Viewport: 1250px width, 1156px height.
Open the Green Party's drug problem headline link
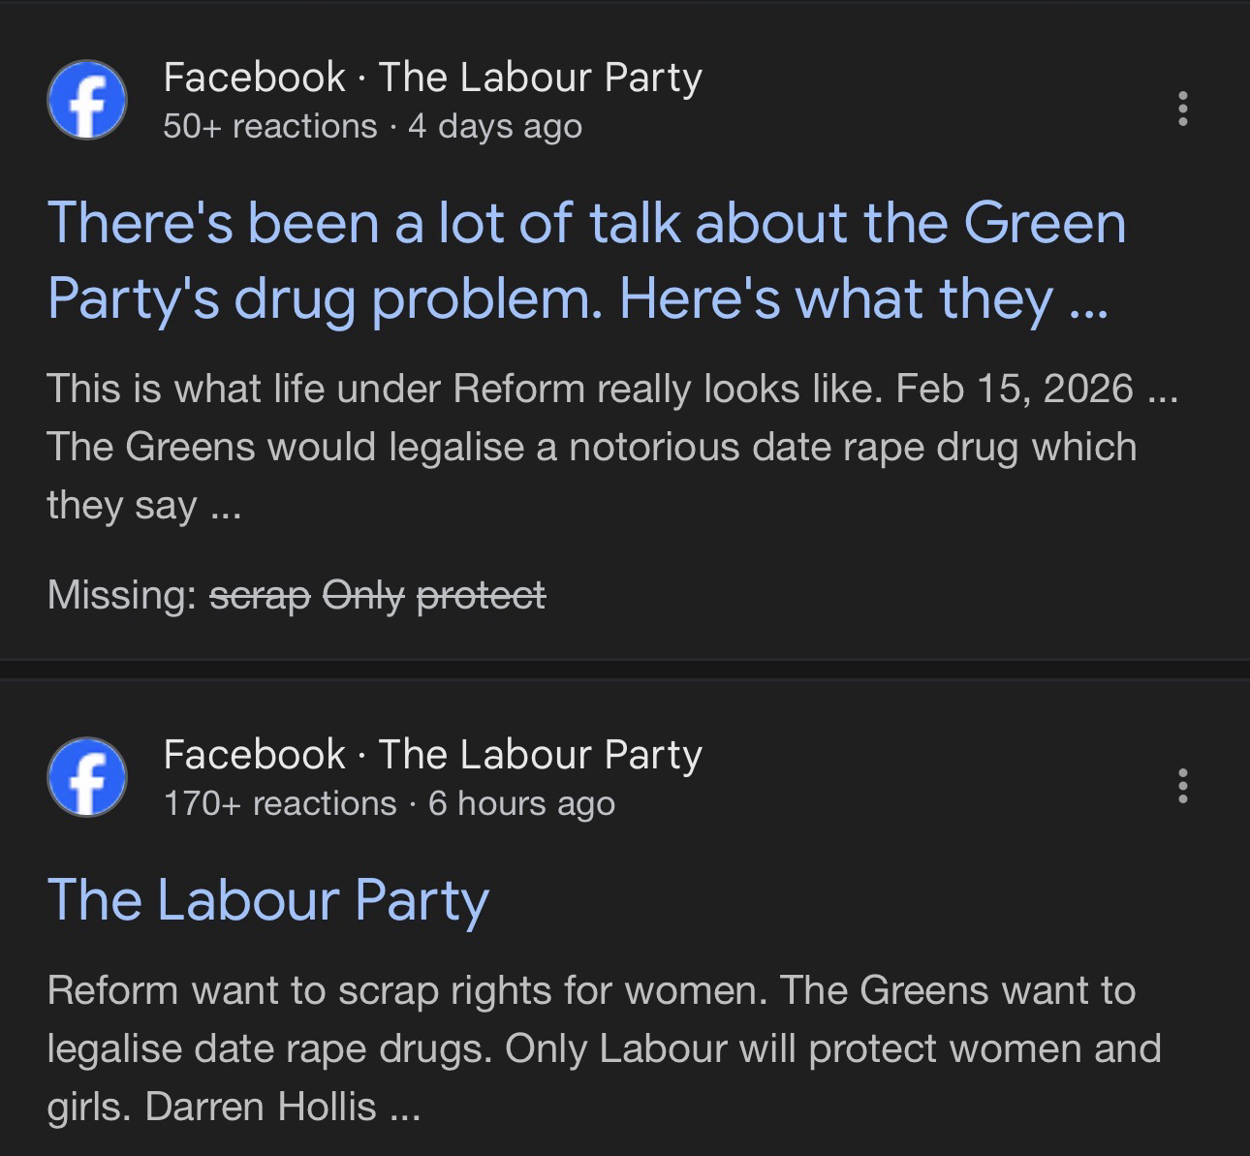[x=585, y=260]
